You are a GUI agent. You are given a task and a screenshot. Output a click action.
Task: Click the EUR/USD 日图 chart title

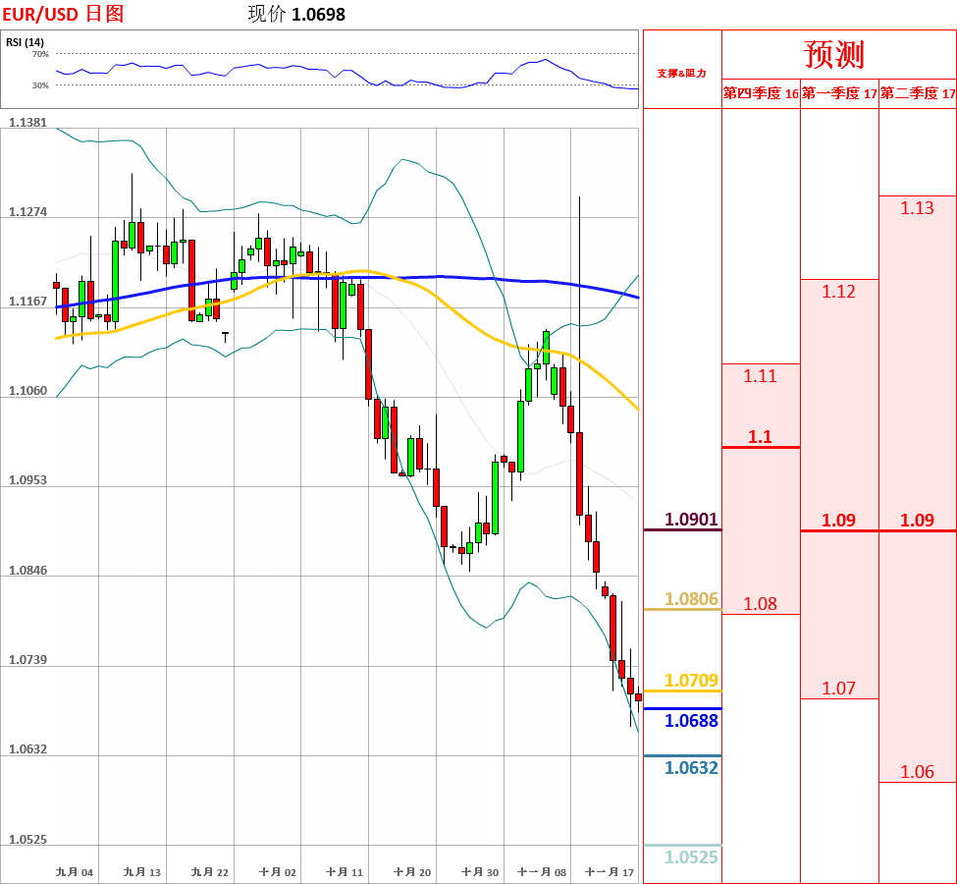pos(63,14)
